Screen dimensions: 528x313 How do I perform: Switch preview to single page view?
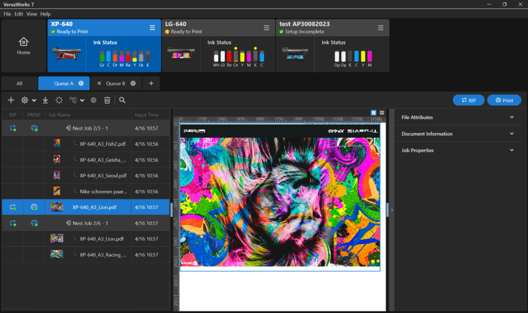pyautogui.click(x=374, y=112)
